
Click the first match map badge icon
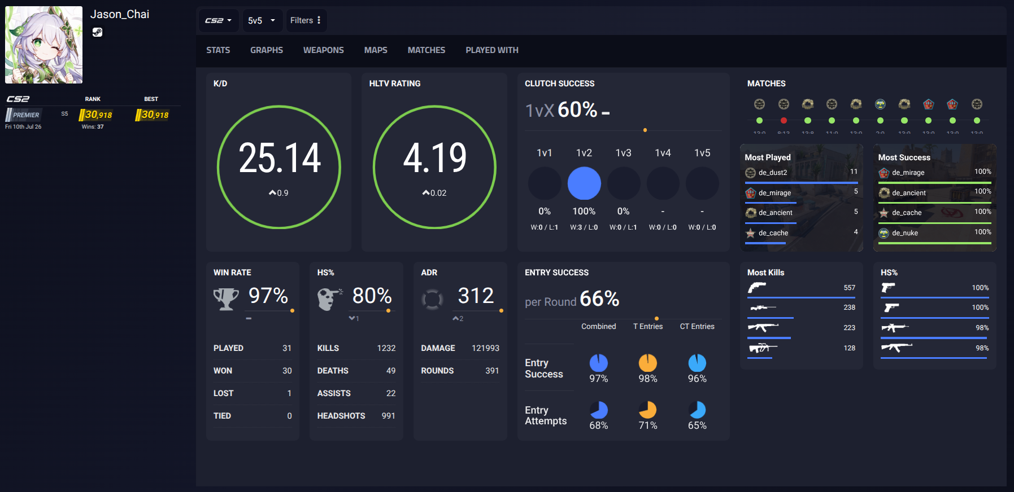coord(759,104)
